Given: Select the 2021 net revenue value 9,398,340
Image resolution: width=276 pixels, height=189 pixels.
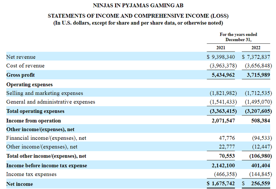Looking at the screenshot, I should click(x=223, y=57).
